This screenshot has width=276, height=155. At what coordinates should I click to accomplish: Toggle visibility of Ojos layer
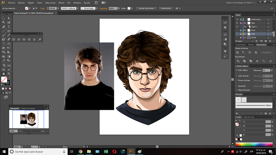[237, 23]
